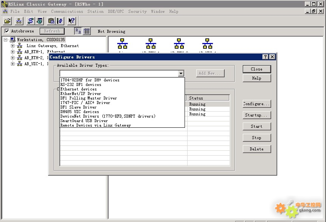Viewport: 326px width, 222px height.
Task: Choose 1747-PIC / AIC+ Driver
Action: [x=122, y=103]
